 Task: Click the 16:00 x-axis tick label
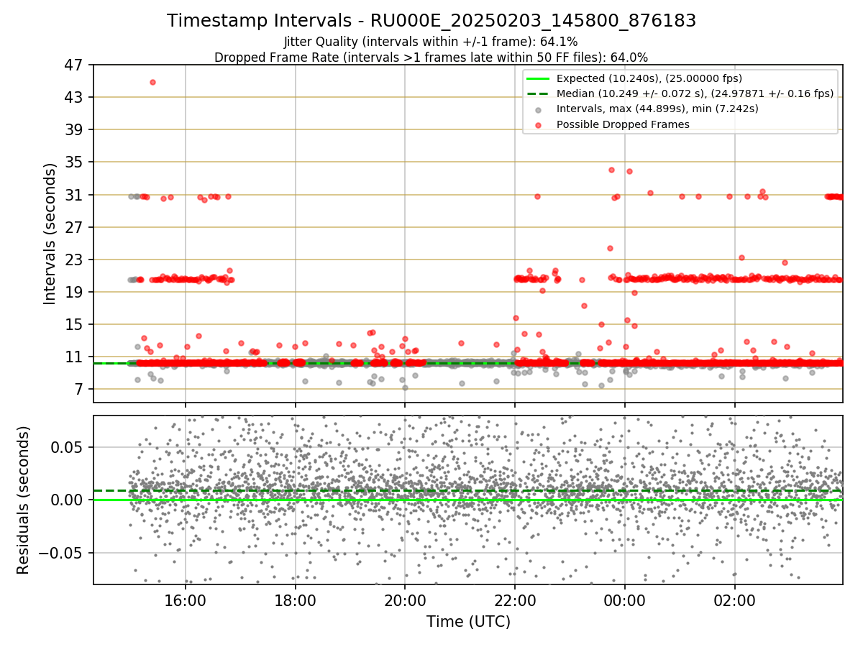click(x=186, y=600)
